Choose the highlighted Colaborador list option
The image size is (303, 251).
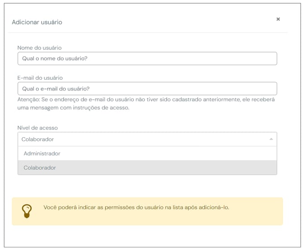pos(147,168)
